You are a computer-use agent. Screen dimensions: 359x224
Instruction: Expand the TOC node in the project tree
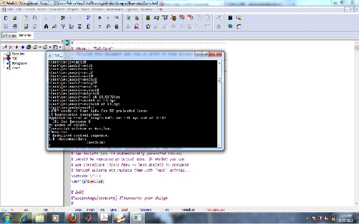coord(4,59)
